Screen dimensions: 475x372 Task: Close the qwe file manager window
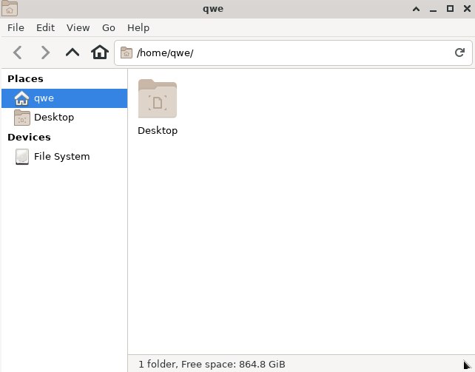click(467, 8)
